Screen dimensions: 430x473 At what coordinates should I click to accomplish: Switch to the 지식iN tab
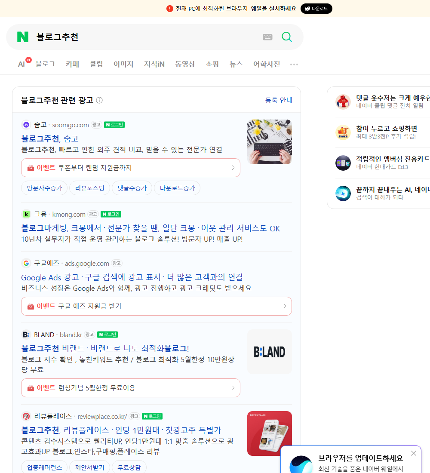coord(154,64)
